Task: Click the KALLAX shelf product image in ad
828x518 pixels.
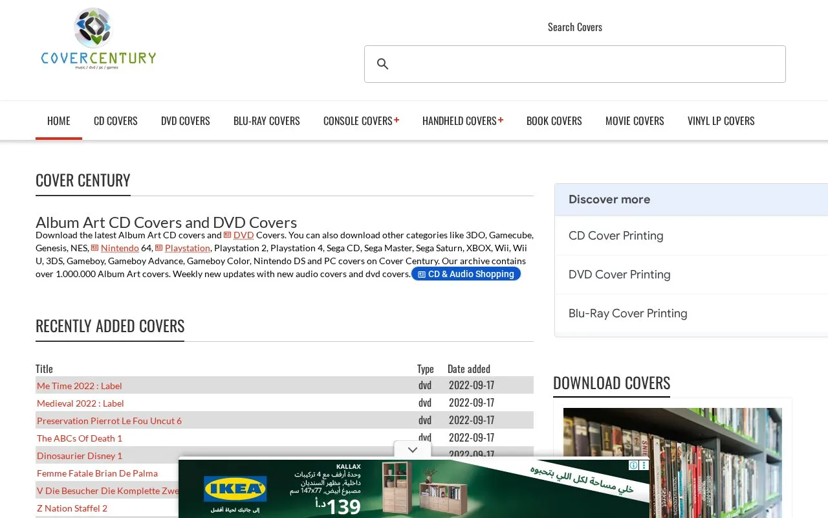Action: (424, 489)
